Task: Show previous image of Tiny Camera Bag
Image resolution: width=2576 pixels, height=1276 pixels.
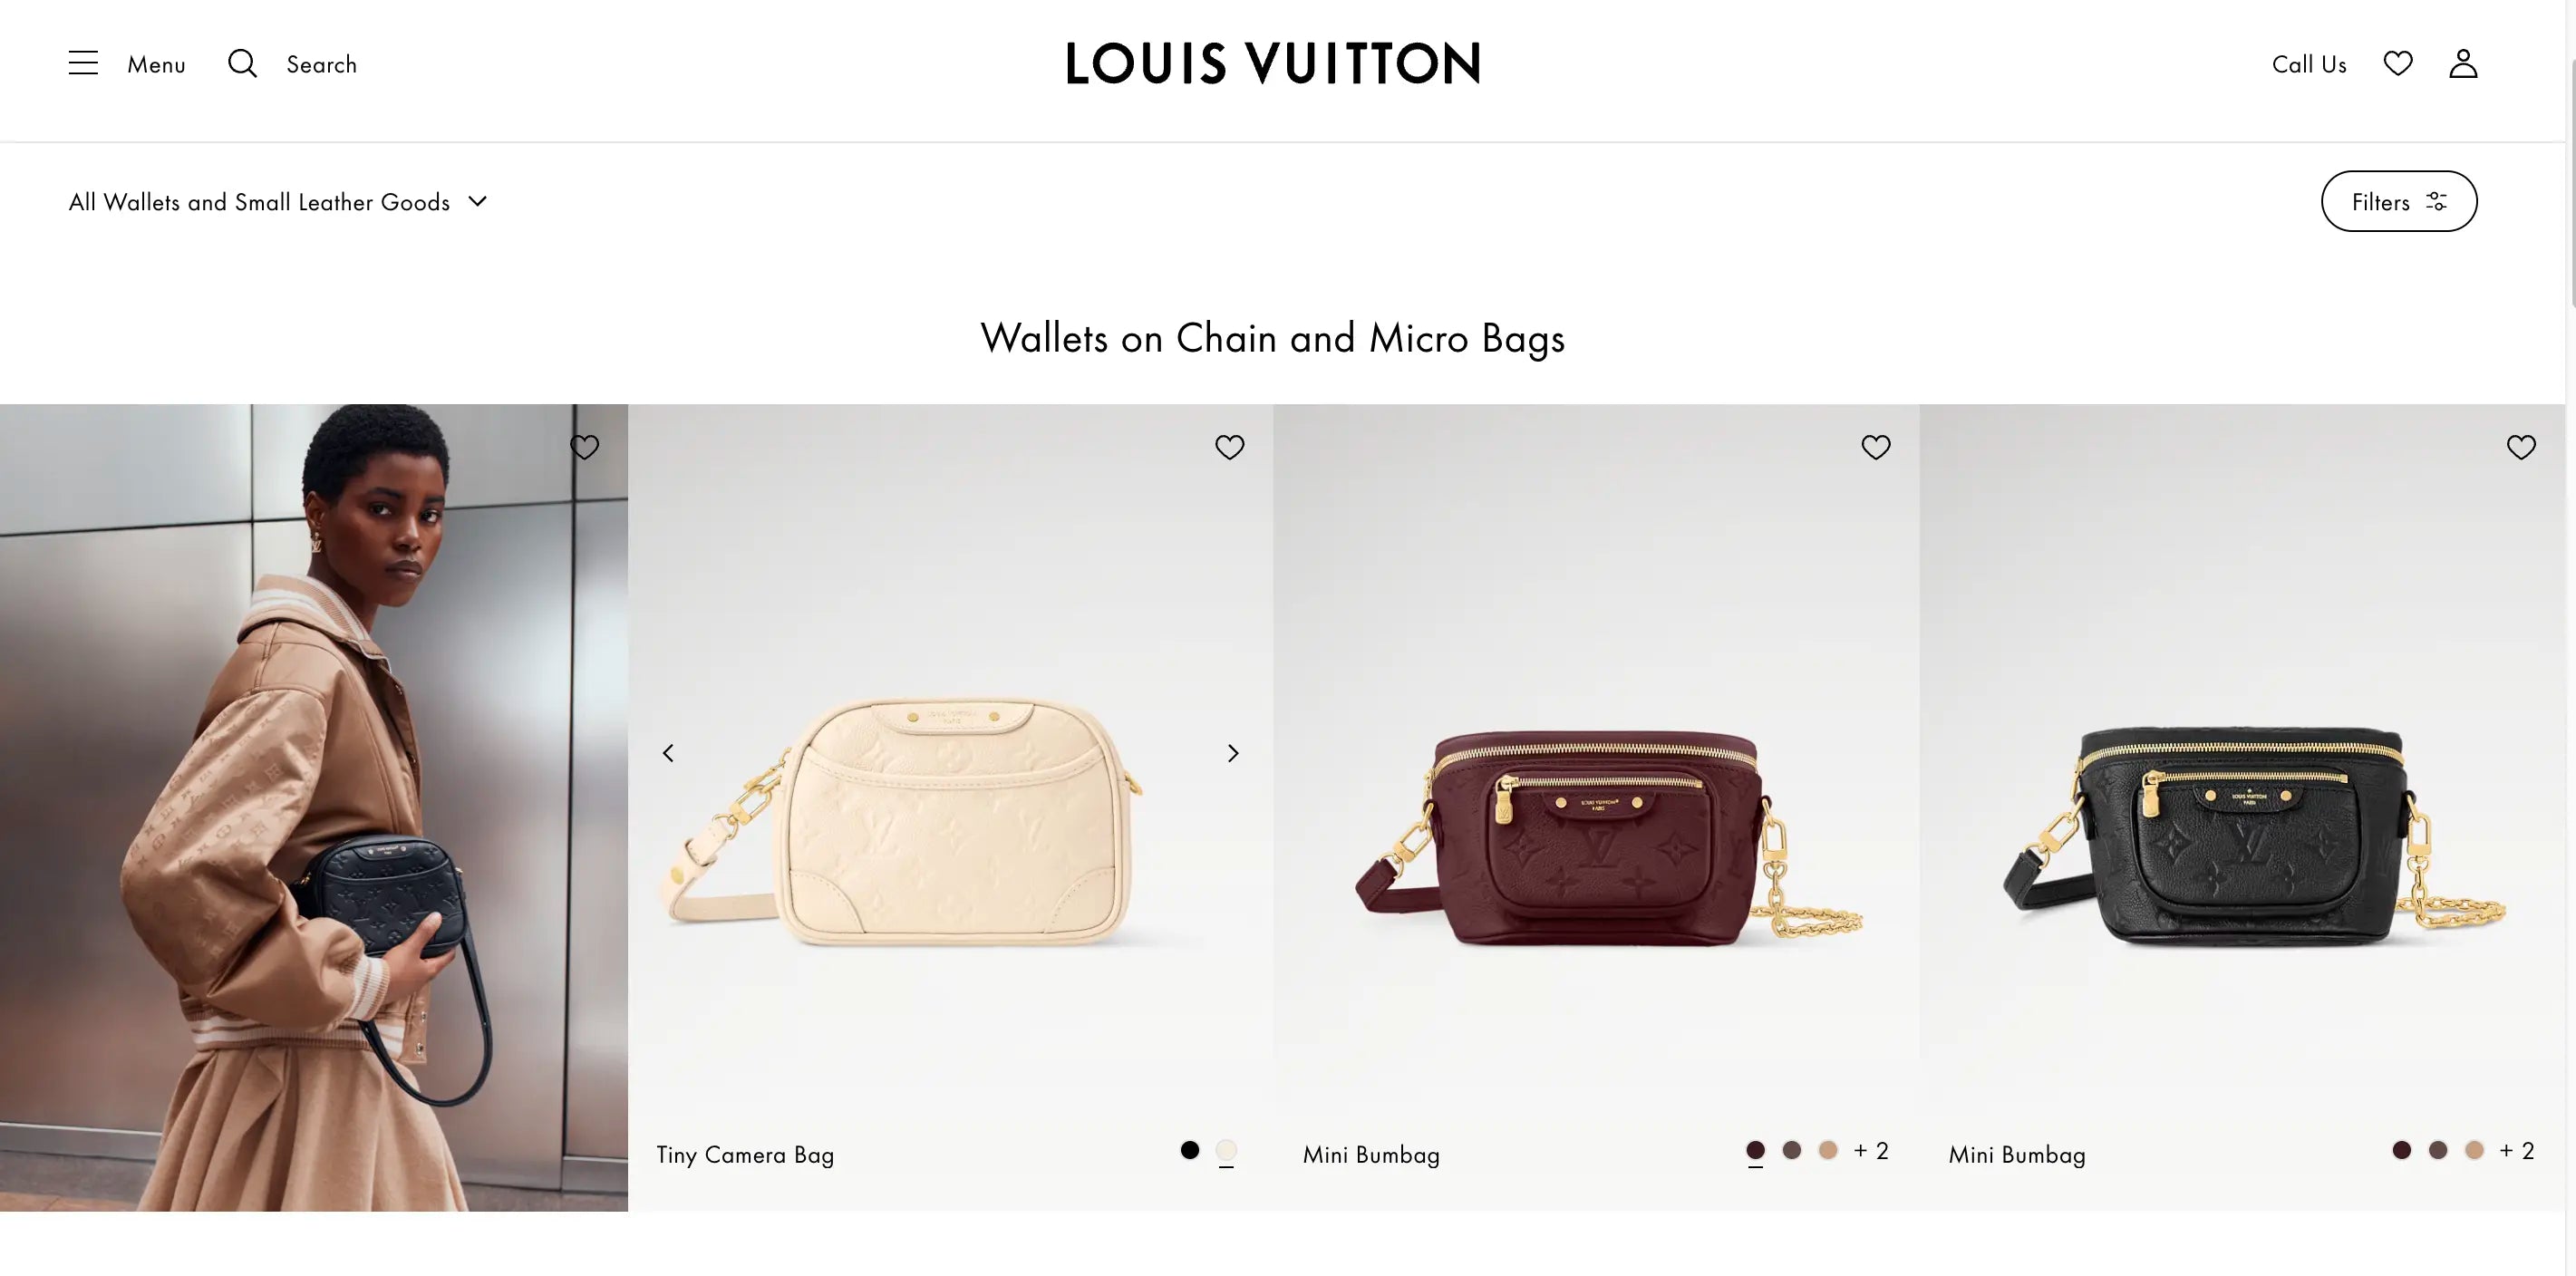Action: click(668, 753)
